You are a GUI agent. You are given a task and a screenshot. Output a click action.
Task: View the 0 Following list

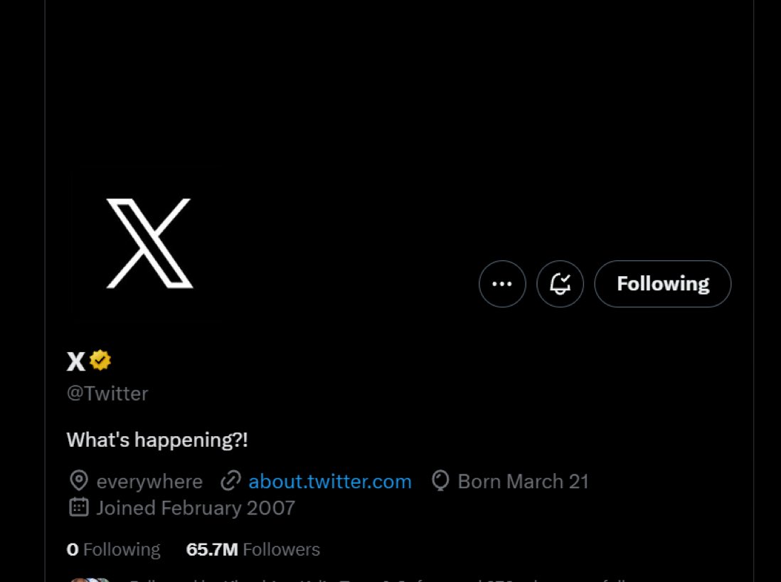(113, 549)
